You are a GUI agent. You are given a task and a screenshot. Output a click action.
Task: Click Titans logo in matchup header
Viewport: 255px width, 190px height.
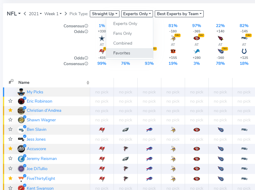click(x=221, y=51)
